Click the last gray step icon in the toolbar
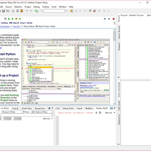Screen dimensions: 151x151 [x=108, y=11]
